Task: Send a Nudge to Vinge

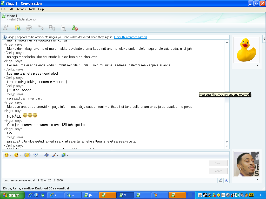Action: [x=27, y=155]
